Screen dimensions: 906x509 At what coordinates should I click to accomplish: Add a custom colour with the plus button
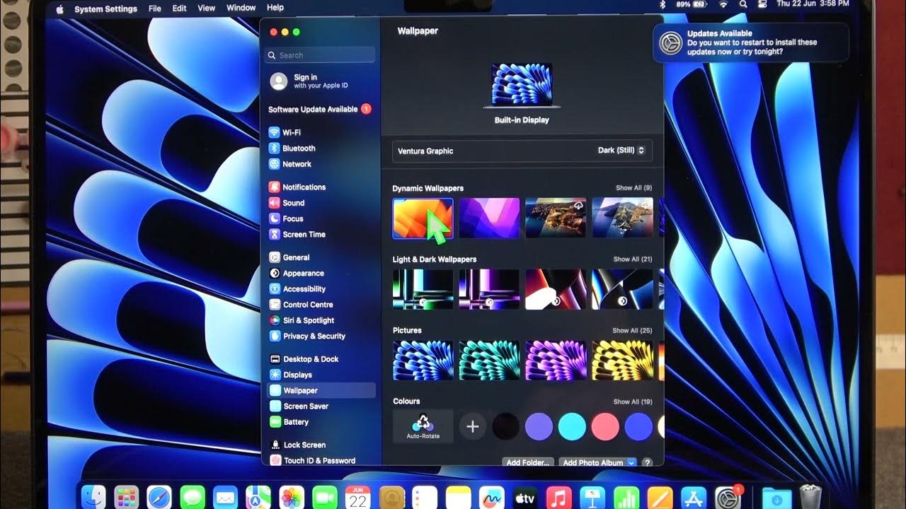(x=472, y=426)
